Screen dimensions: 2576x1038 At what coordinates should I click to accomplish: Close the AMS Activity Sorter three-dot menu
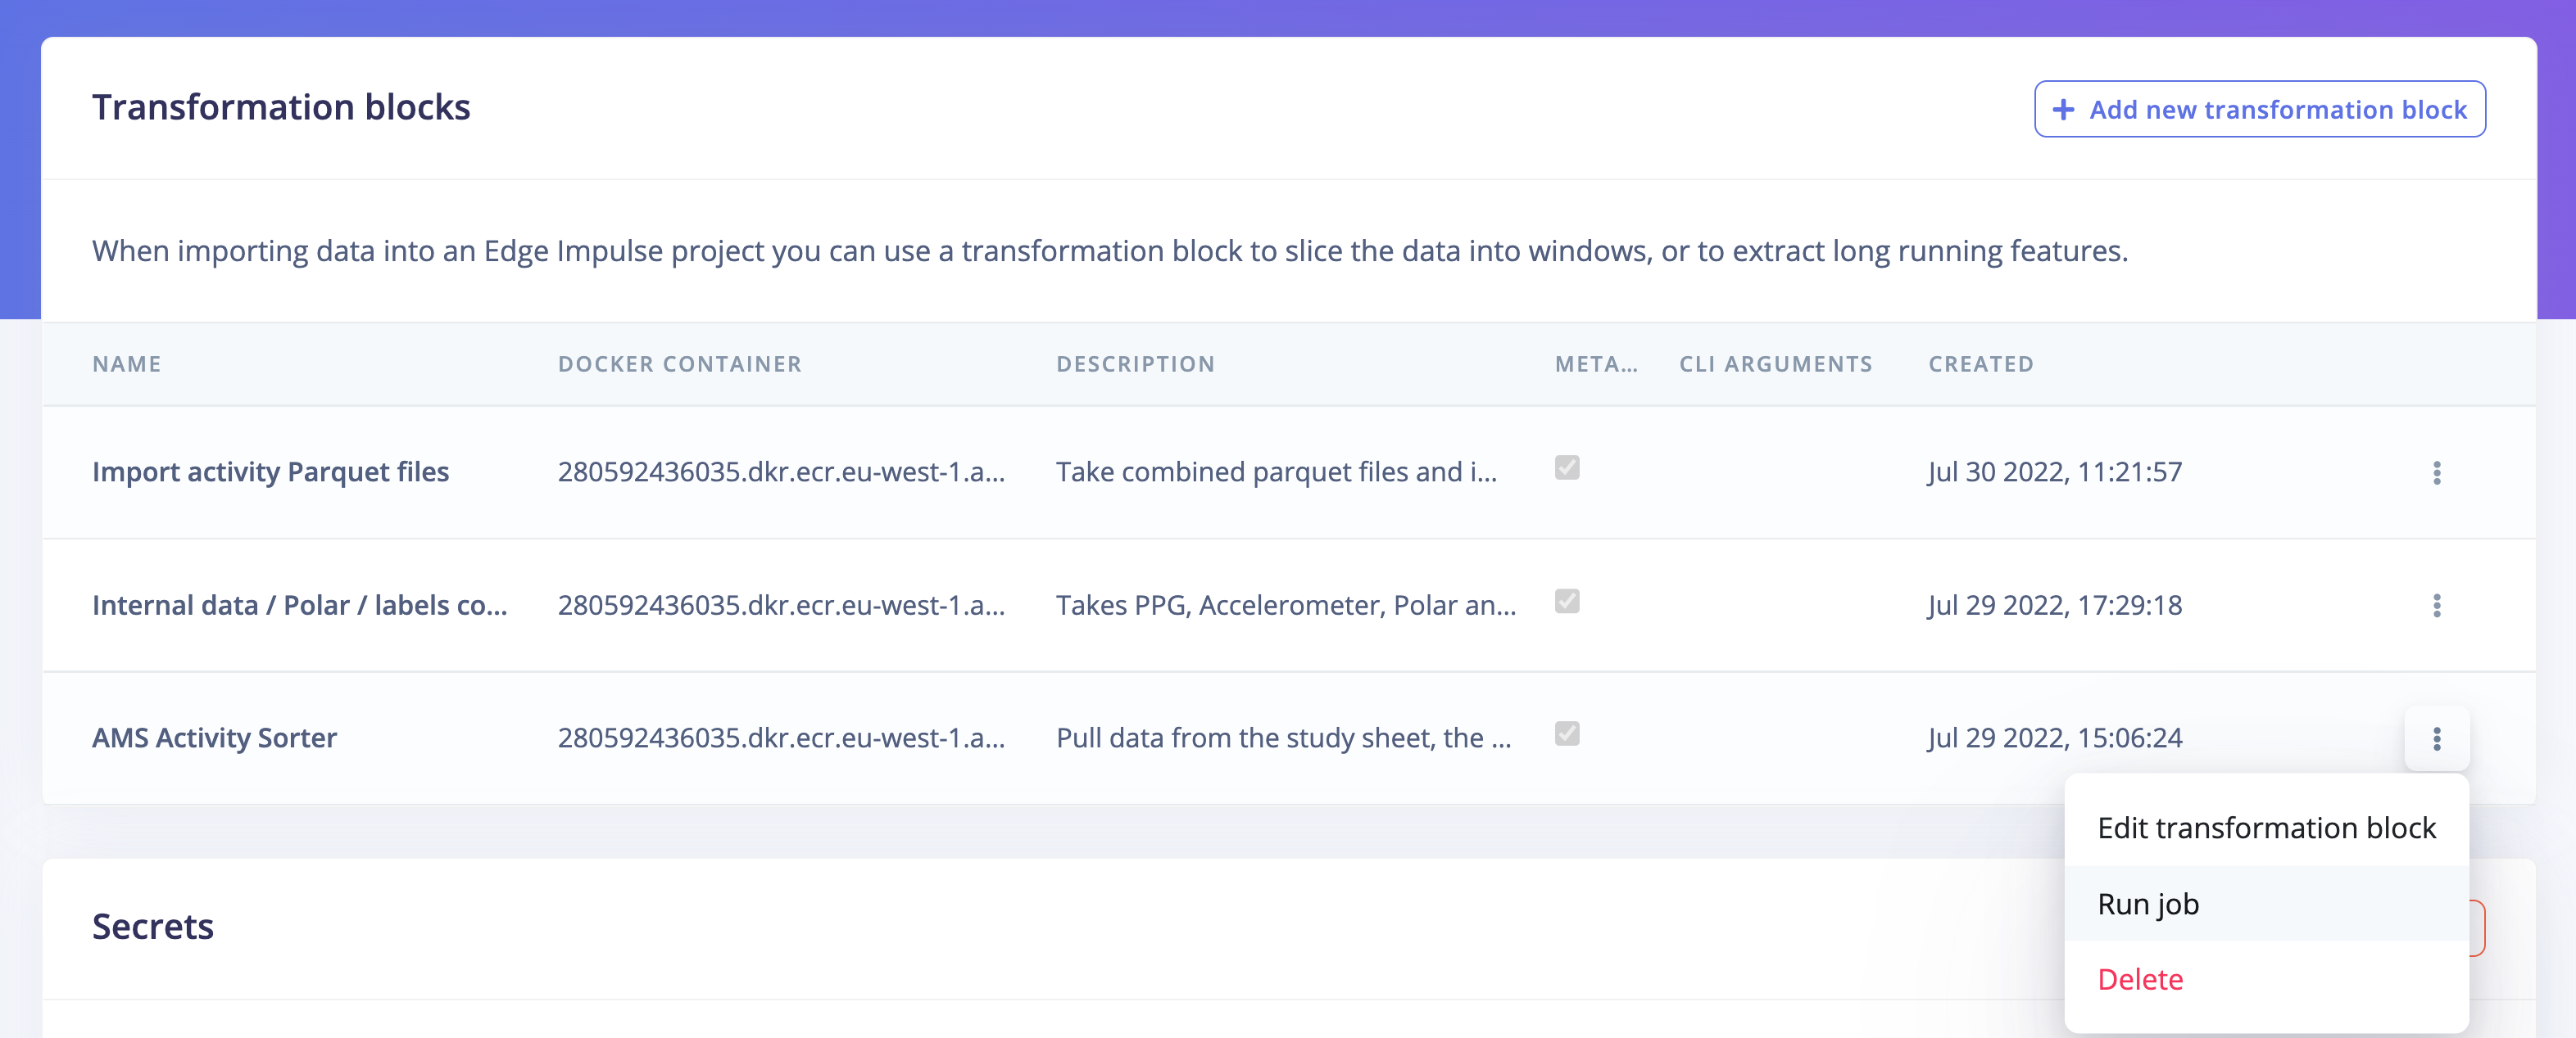[x=2436, y=738]
